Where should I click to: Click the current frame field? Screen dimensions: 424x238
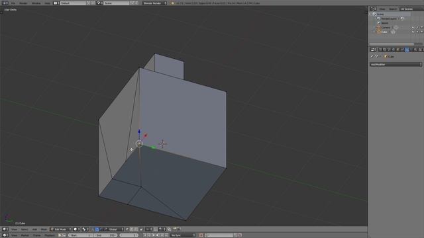[x=129, y=235]
